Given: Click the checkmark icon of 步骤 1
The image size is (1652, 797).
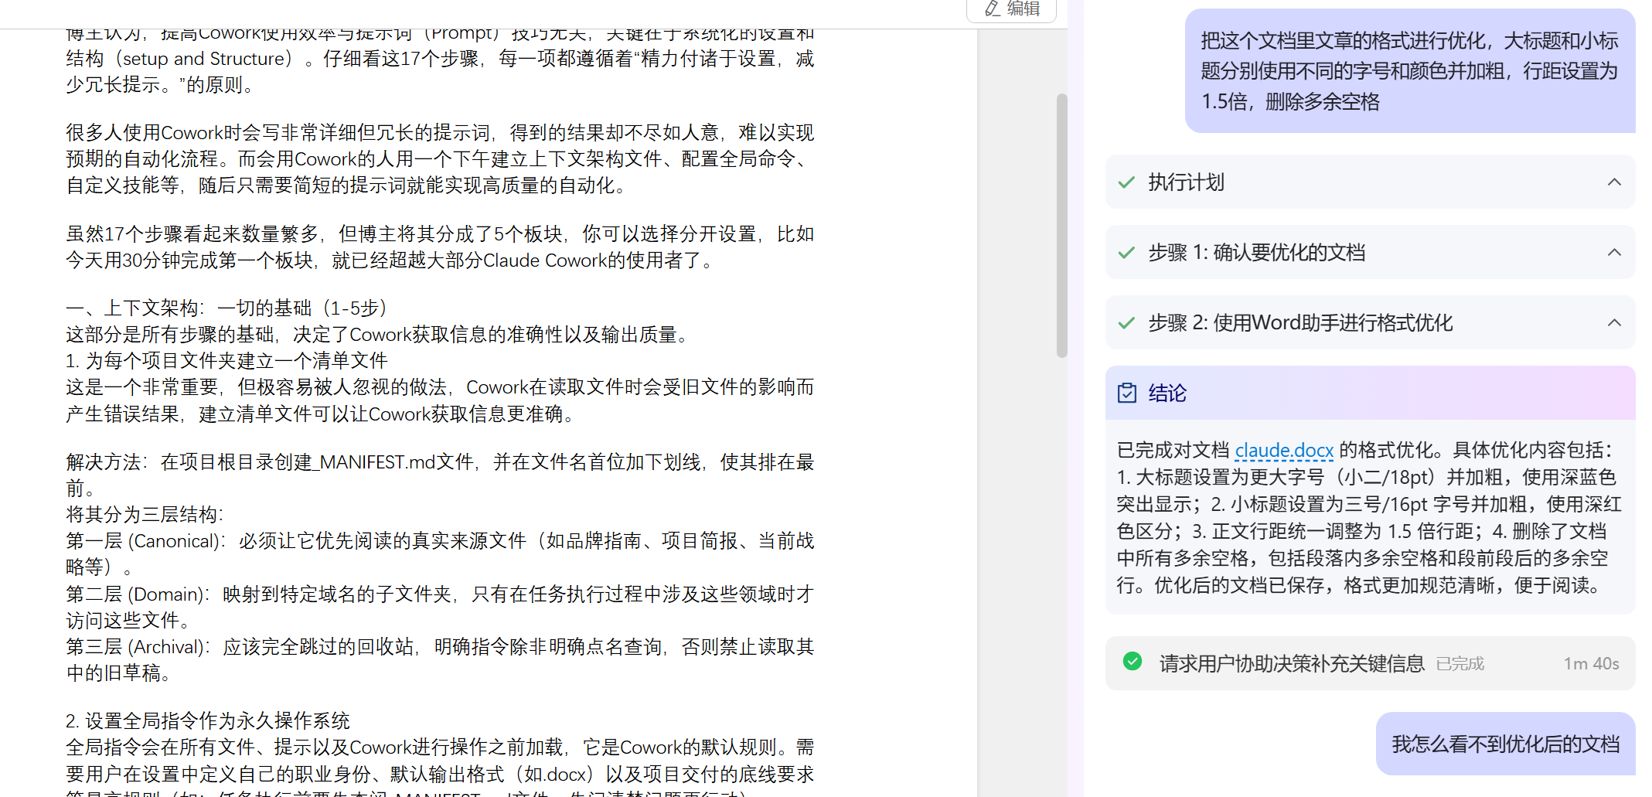Looking at the screenshot, I should [x=1126, y=253].
